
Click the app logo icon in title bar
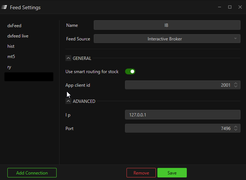point(5,7)
